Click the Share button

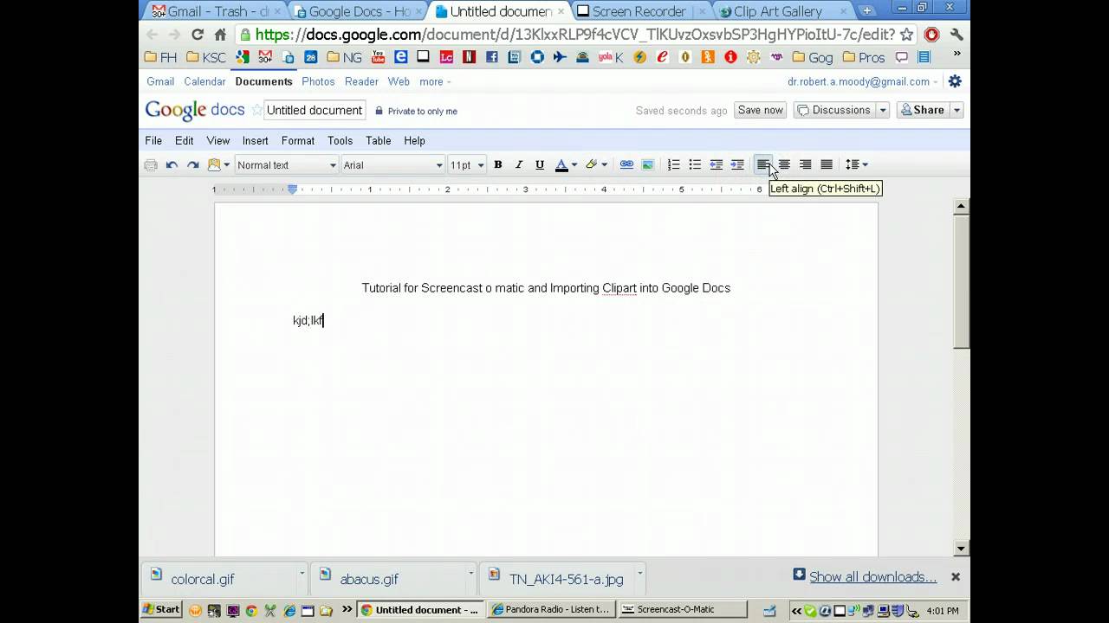coord(923,110)
